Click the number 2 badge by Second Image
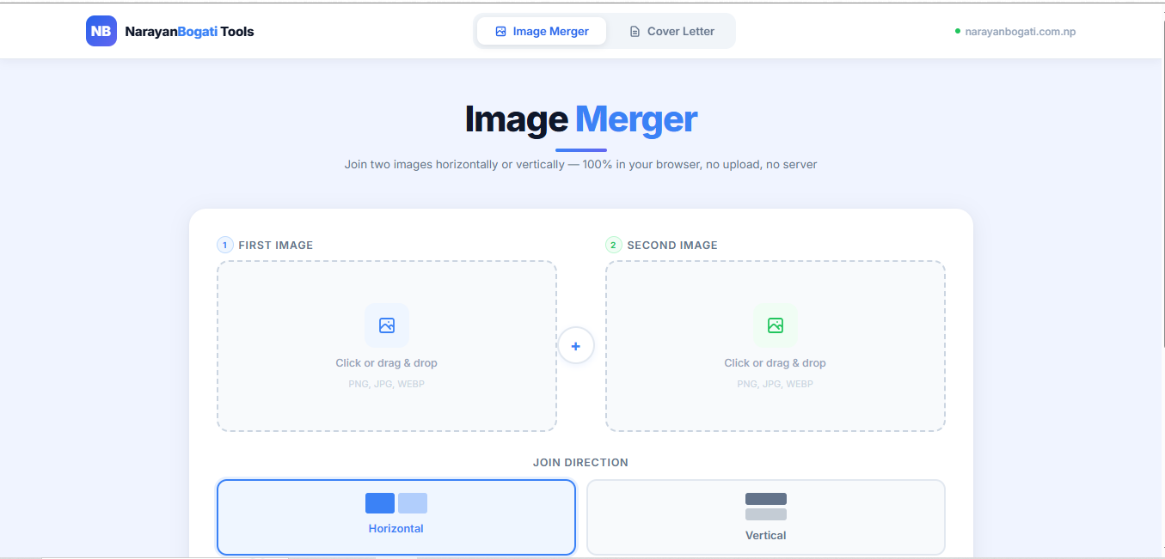Screen dimensions: 1165x559 (x=613, y=245)
